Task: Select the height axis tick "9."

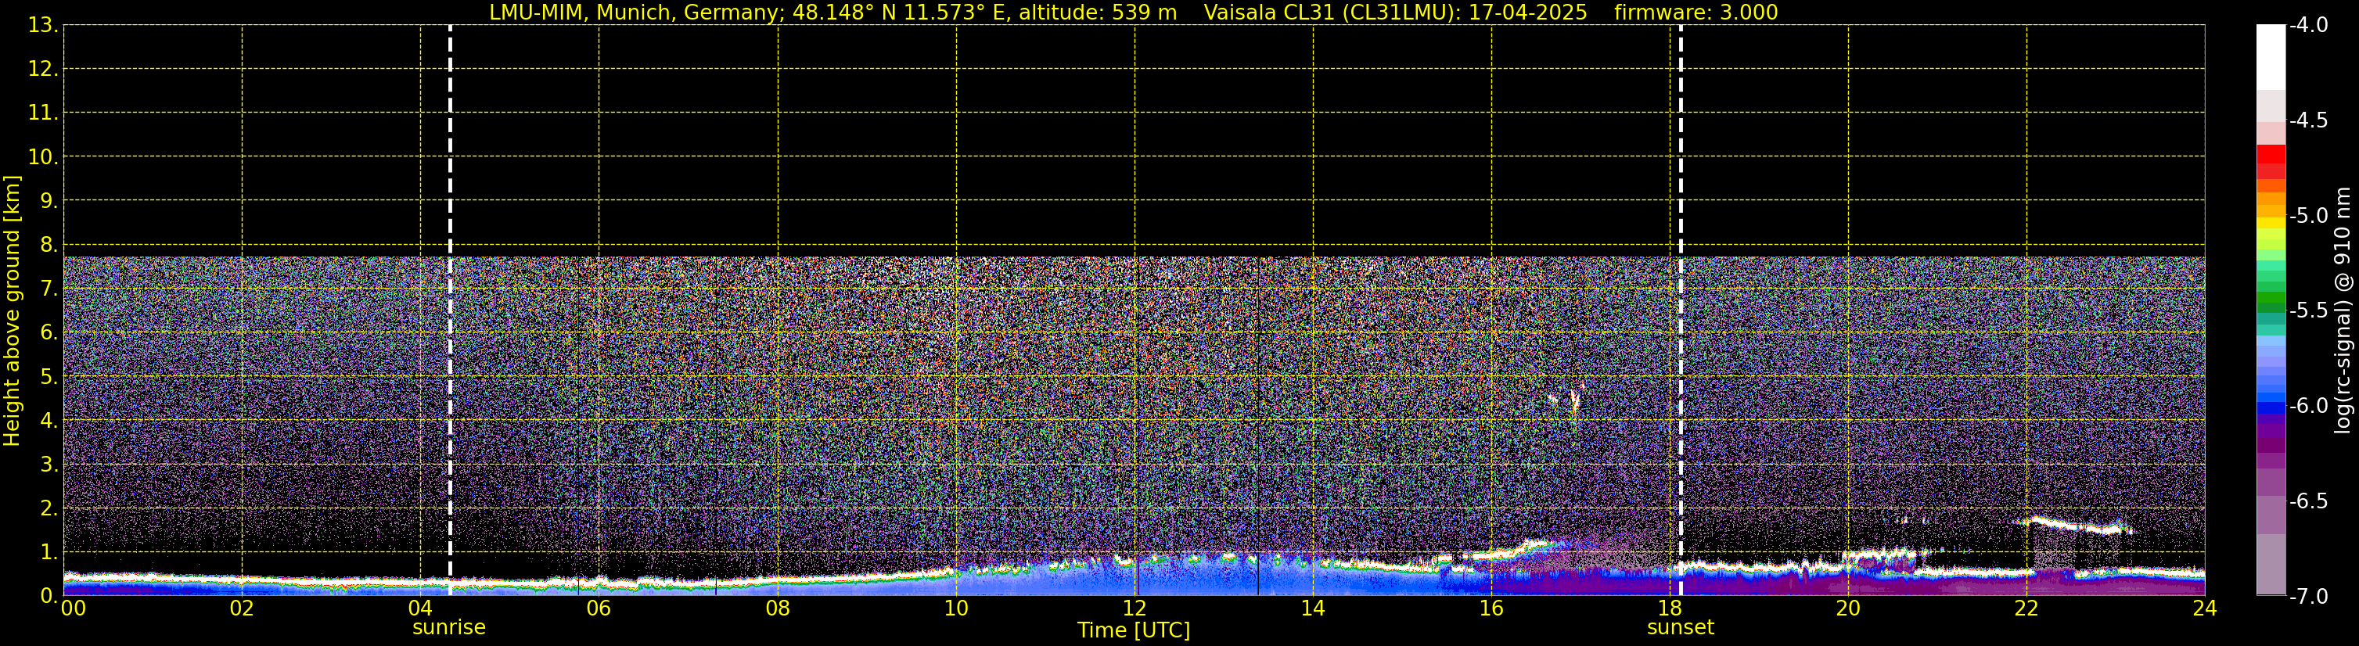Action: tap(49, 201)
